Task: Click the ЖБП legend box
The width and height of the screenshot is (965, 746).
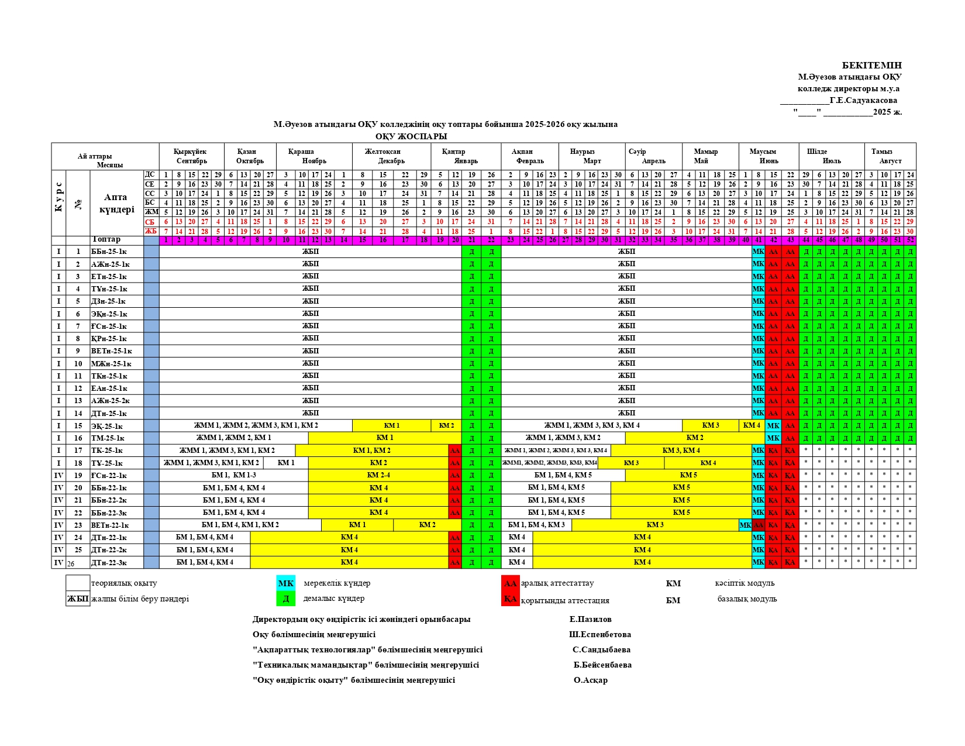Action: click(78, 599)
